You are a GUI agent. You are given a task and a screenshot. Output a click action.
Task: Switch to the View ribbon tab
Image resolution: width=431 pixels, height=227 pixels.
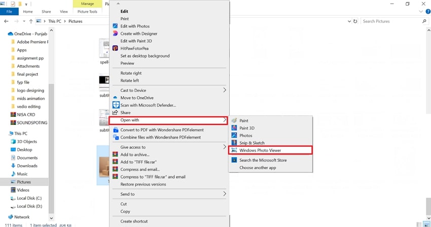[64, 12]
